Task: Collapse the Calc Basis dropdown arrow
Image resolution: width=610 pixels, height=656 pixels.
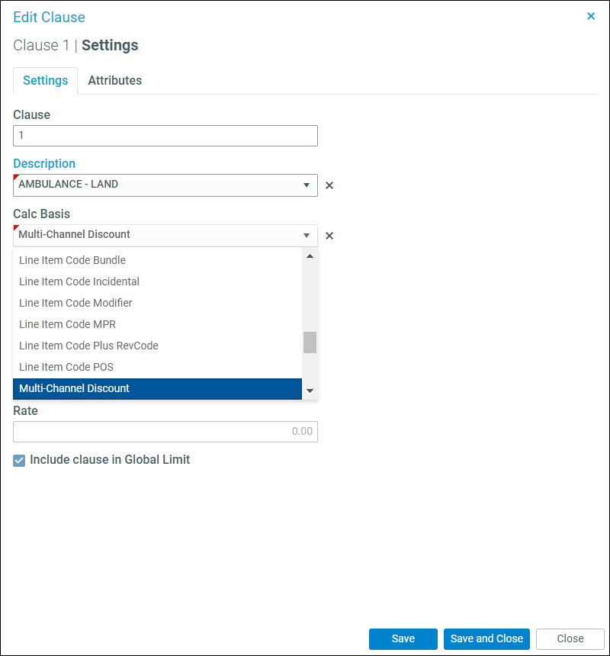Action: click(307, 235)
